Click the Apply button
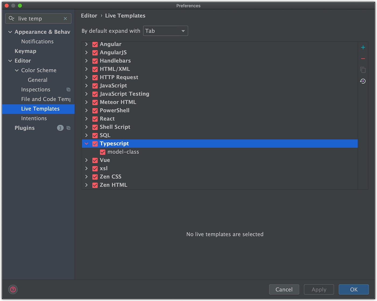Screen dimensions: 377x301 pos(319,289)
